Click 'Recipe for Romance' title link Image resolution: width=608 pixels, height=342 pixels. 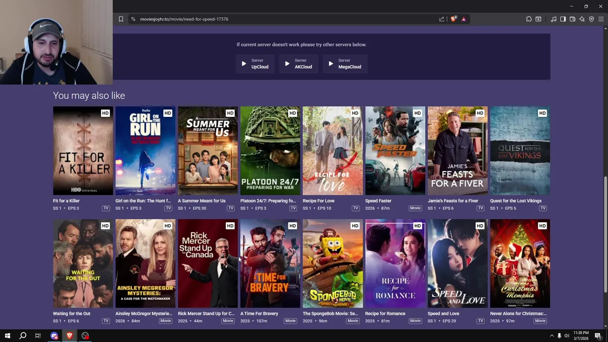[x=385, y=313]
